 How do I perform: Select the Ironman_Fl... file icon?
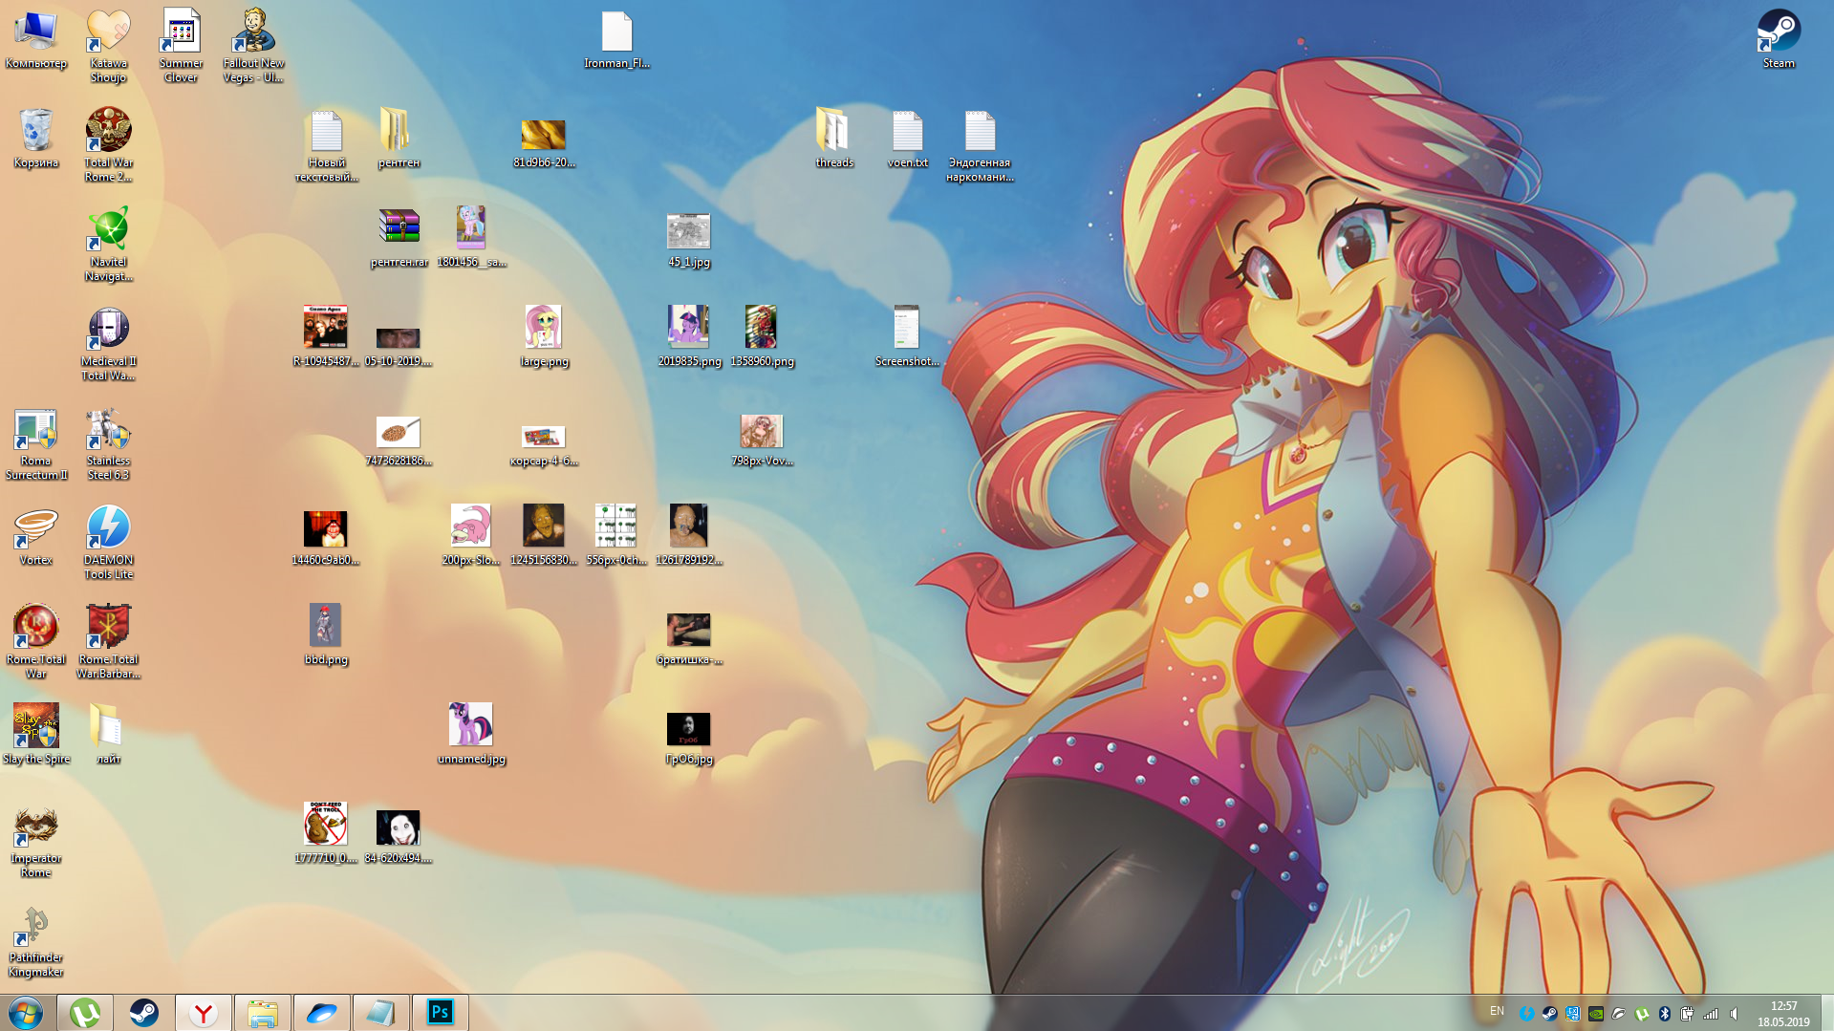pos(616,39)
